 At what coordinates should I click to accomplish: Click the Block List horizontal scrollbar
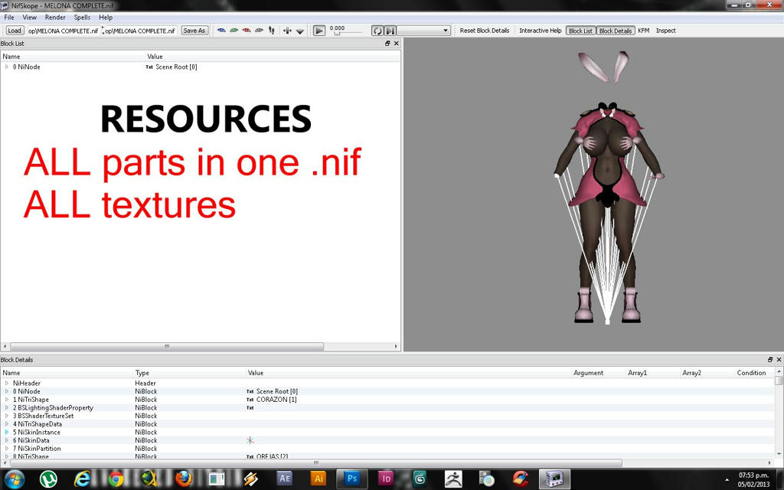[x=167, y=346]
